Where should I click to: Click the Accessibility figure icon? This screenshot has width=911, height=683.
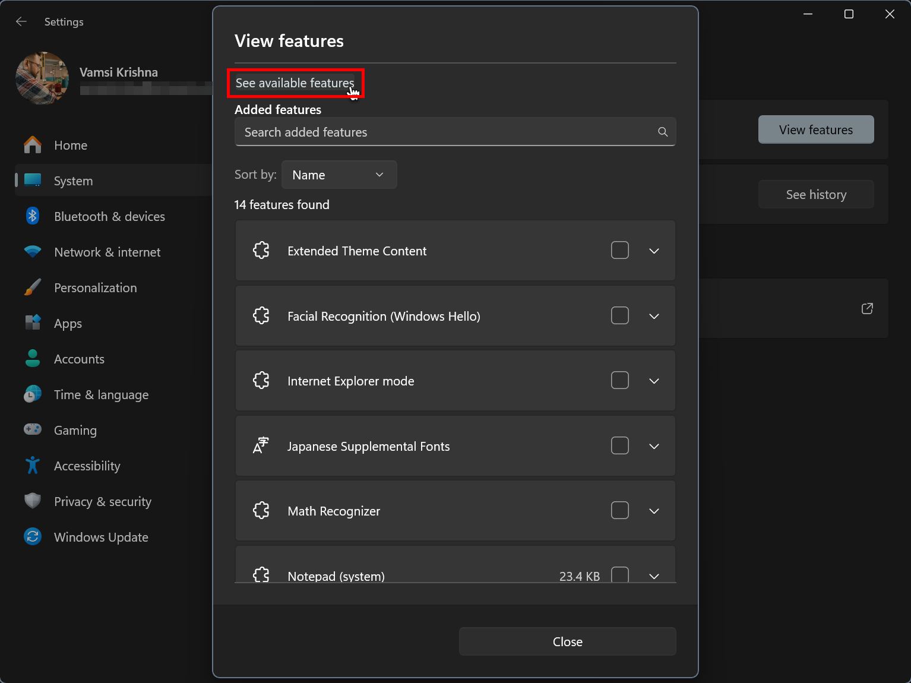(33, 466)
